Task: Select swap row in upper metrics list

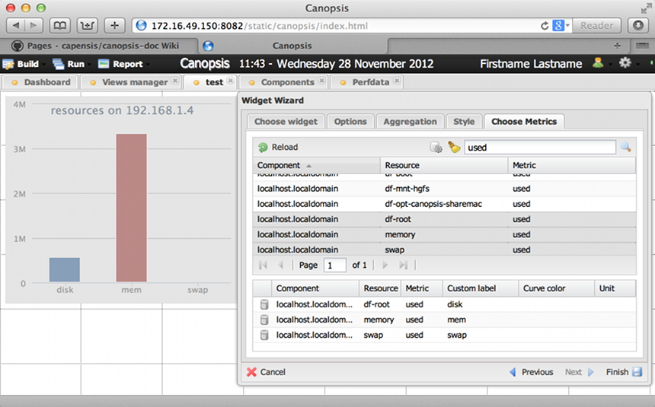Action: [x=445, y=250]
